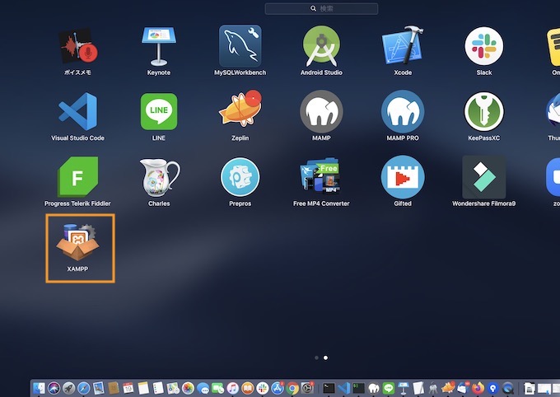The width and height of the screenshot is (560, 397).
Task: Open Photos in the Dock
Action: pyautogui.click(x=188, y=388)
